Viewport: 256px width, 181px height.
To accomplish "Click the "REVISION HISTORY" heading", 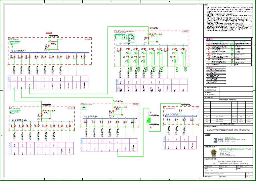I will [227, 124].
